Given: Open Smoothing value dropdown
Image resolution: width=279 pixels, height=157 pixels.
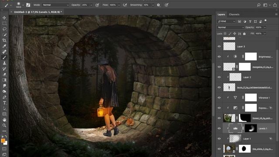Looking at the screenshot, I should pos(153,5).
